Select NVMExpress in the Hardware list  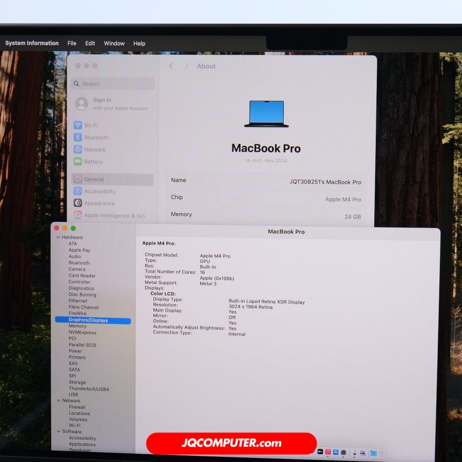click(x=83, y=332)
